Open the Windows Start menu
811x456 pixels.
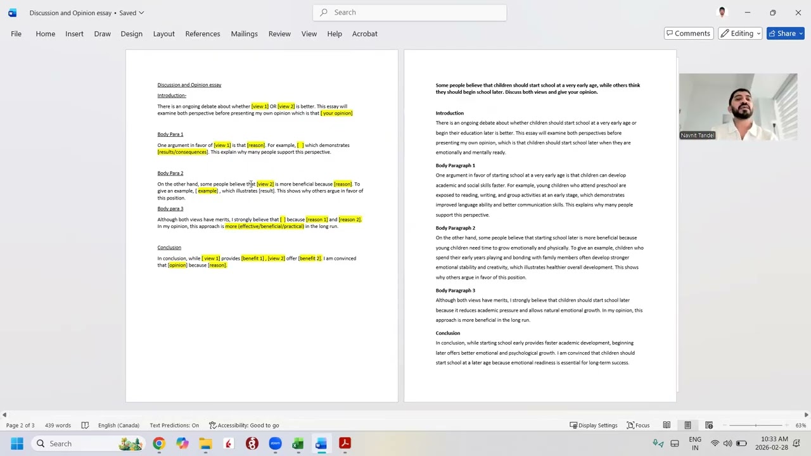pyautogui.click(x=16, y=443)
